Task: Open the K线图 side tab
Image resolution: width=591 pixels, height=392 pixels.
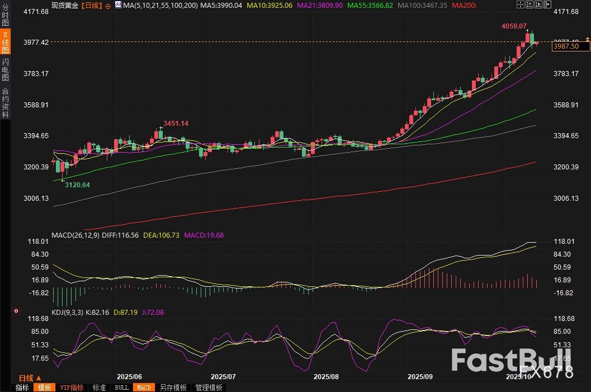Action: (5, 42)
